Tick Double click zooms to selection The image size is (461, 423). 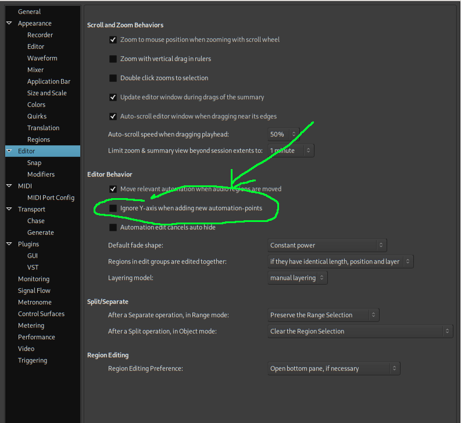[113, 78]
